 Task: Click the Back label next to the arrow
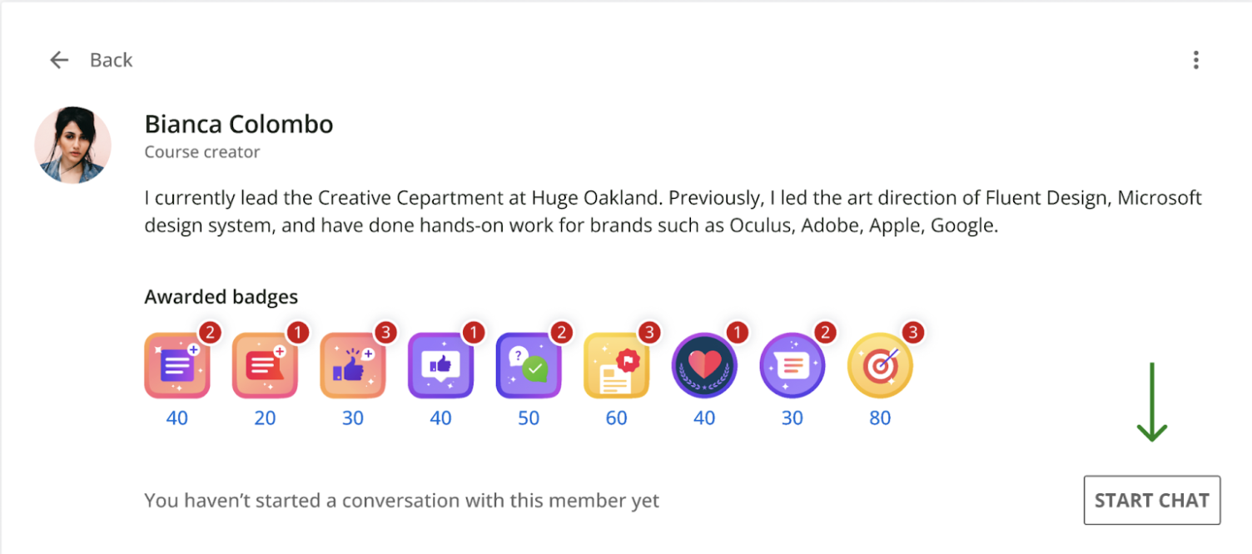(111, 60)
